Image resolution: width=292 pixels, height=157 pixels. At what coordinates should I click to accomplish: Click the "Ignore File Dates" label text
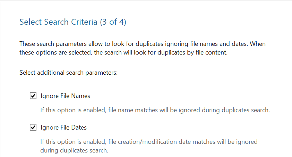63,127
